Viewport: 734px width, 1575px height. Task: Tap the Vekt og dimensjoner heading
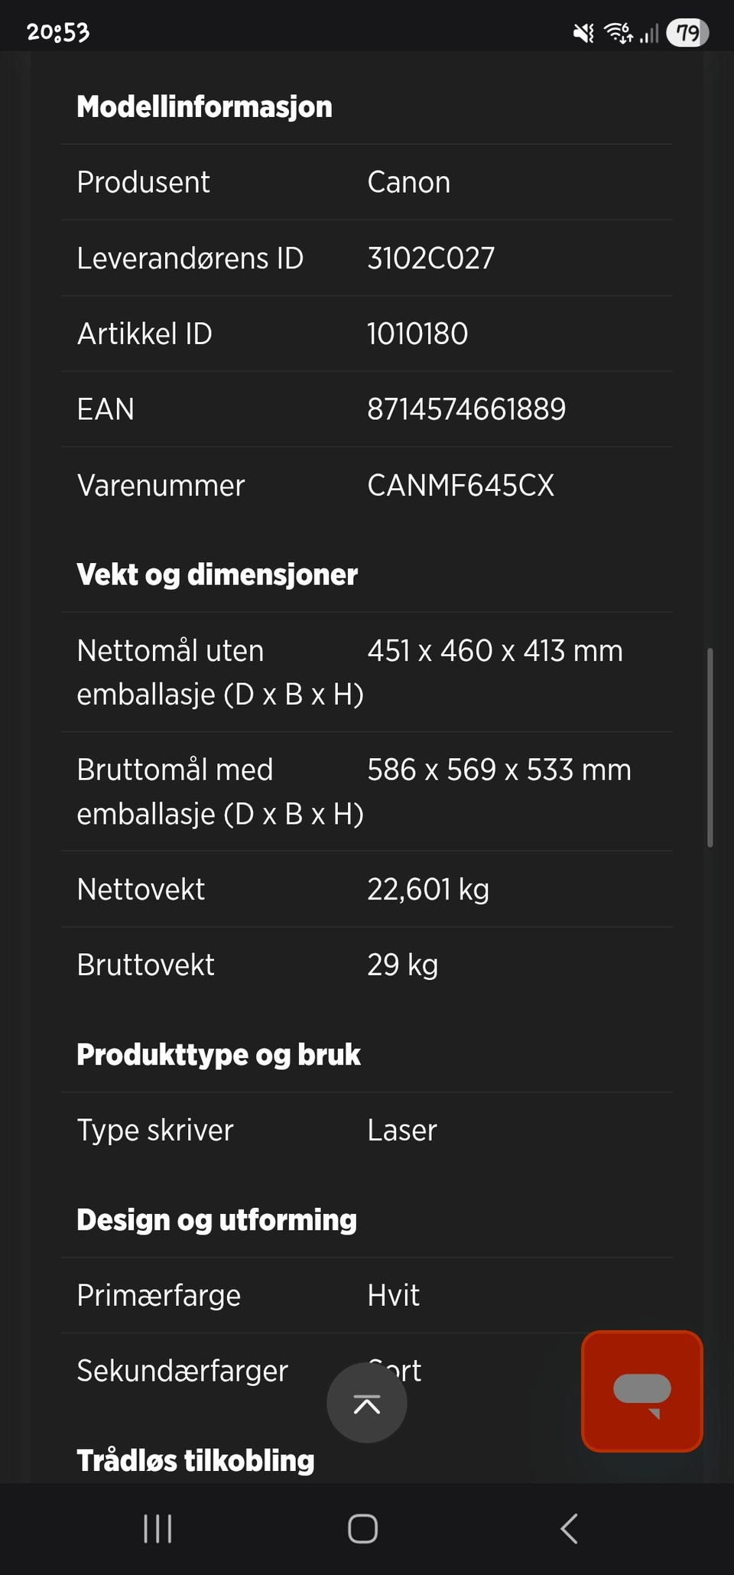pyautogui.click(x=217, y=575)
